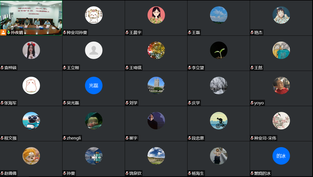Click the orange host icon beside 孙夜晴
Viewport: 313px width, 177px height.
click(x=3, y=32)
